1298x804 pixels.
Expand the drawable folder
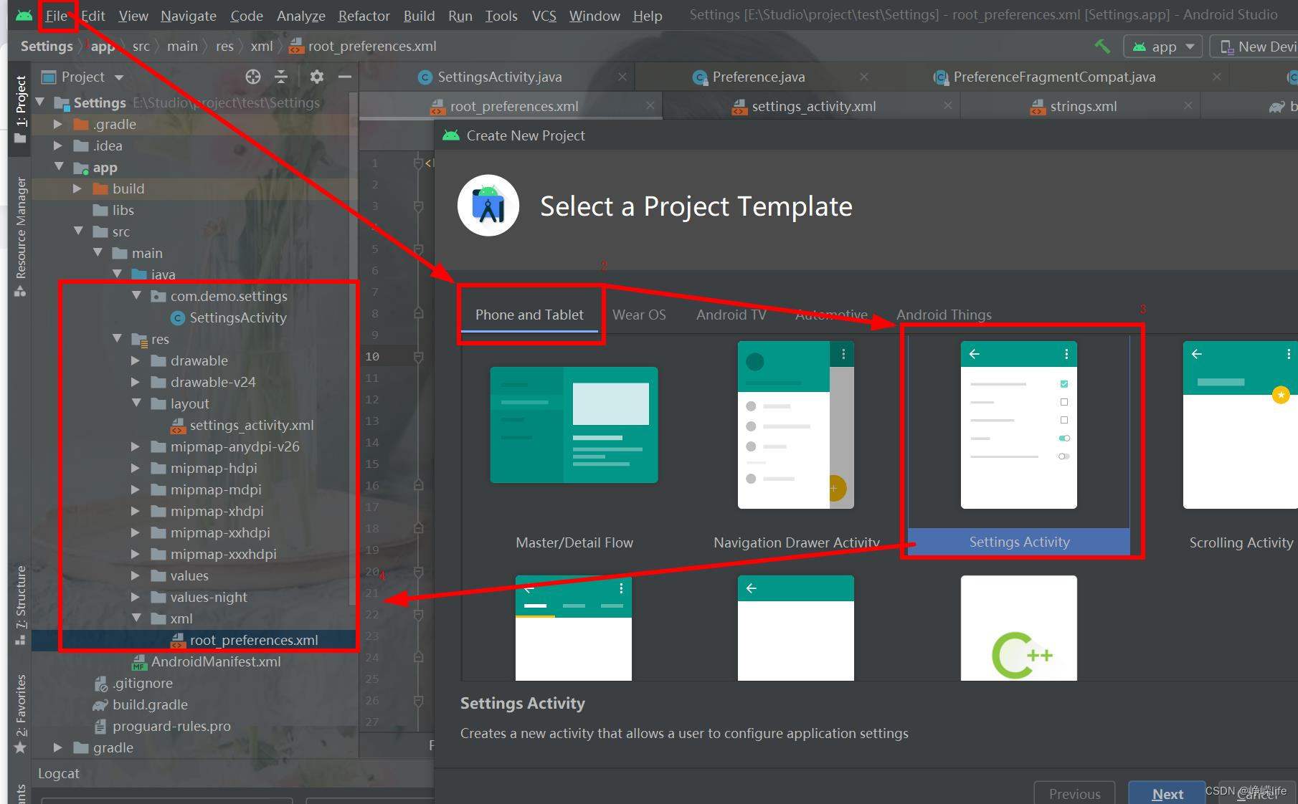[x=135, y=360]
